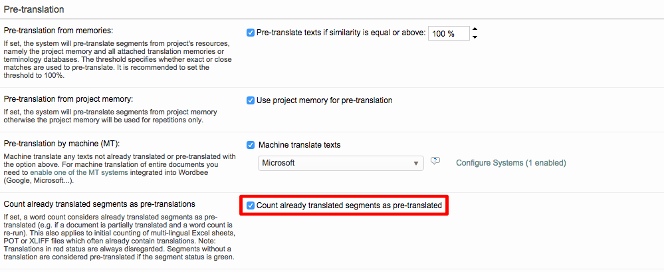The image size is (664, 272).
Task: Toggle Use project memory for pre-translation checkbox
Action: click(x=251, y=100)
